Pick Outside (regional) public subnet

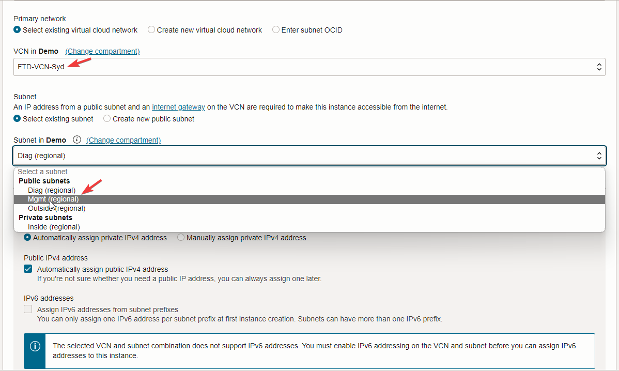tap(57, 209)
